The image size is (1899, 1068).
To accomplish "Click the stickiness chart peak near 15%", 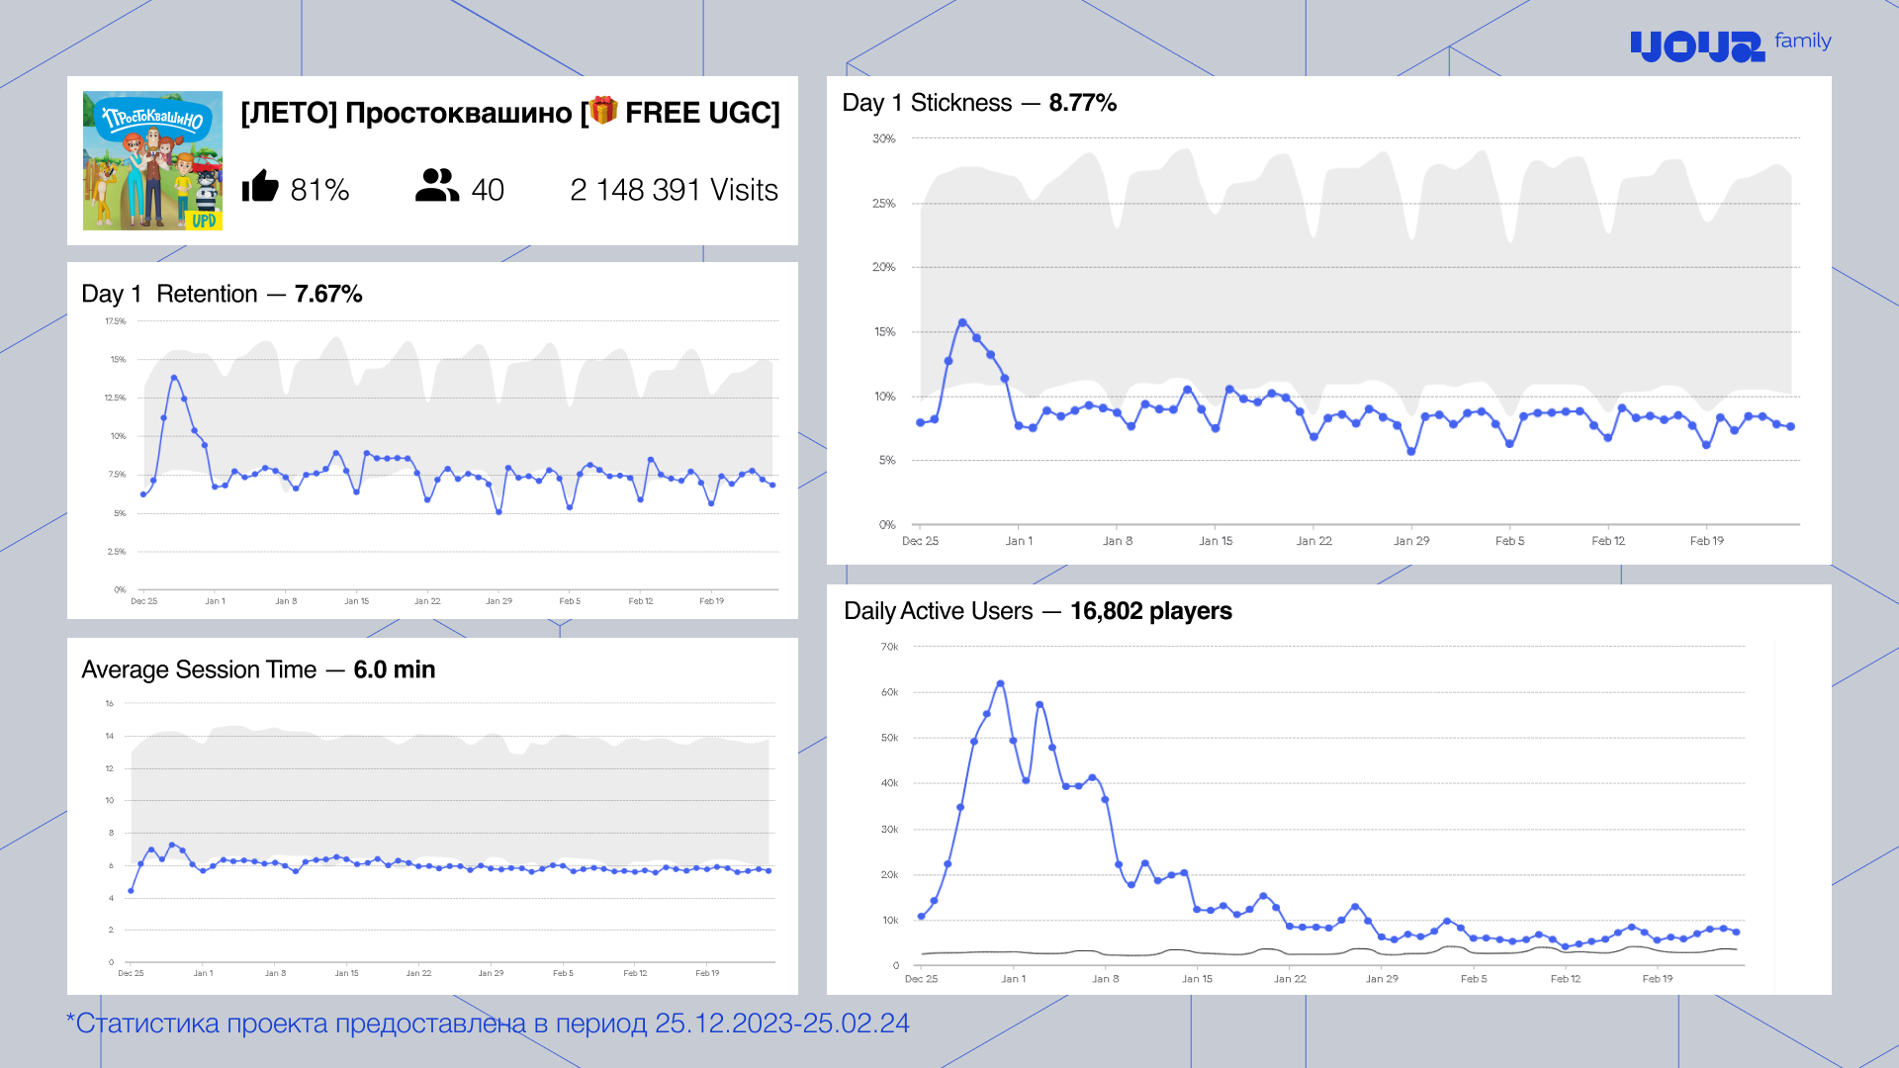I will [x=962, y=322].
